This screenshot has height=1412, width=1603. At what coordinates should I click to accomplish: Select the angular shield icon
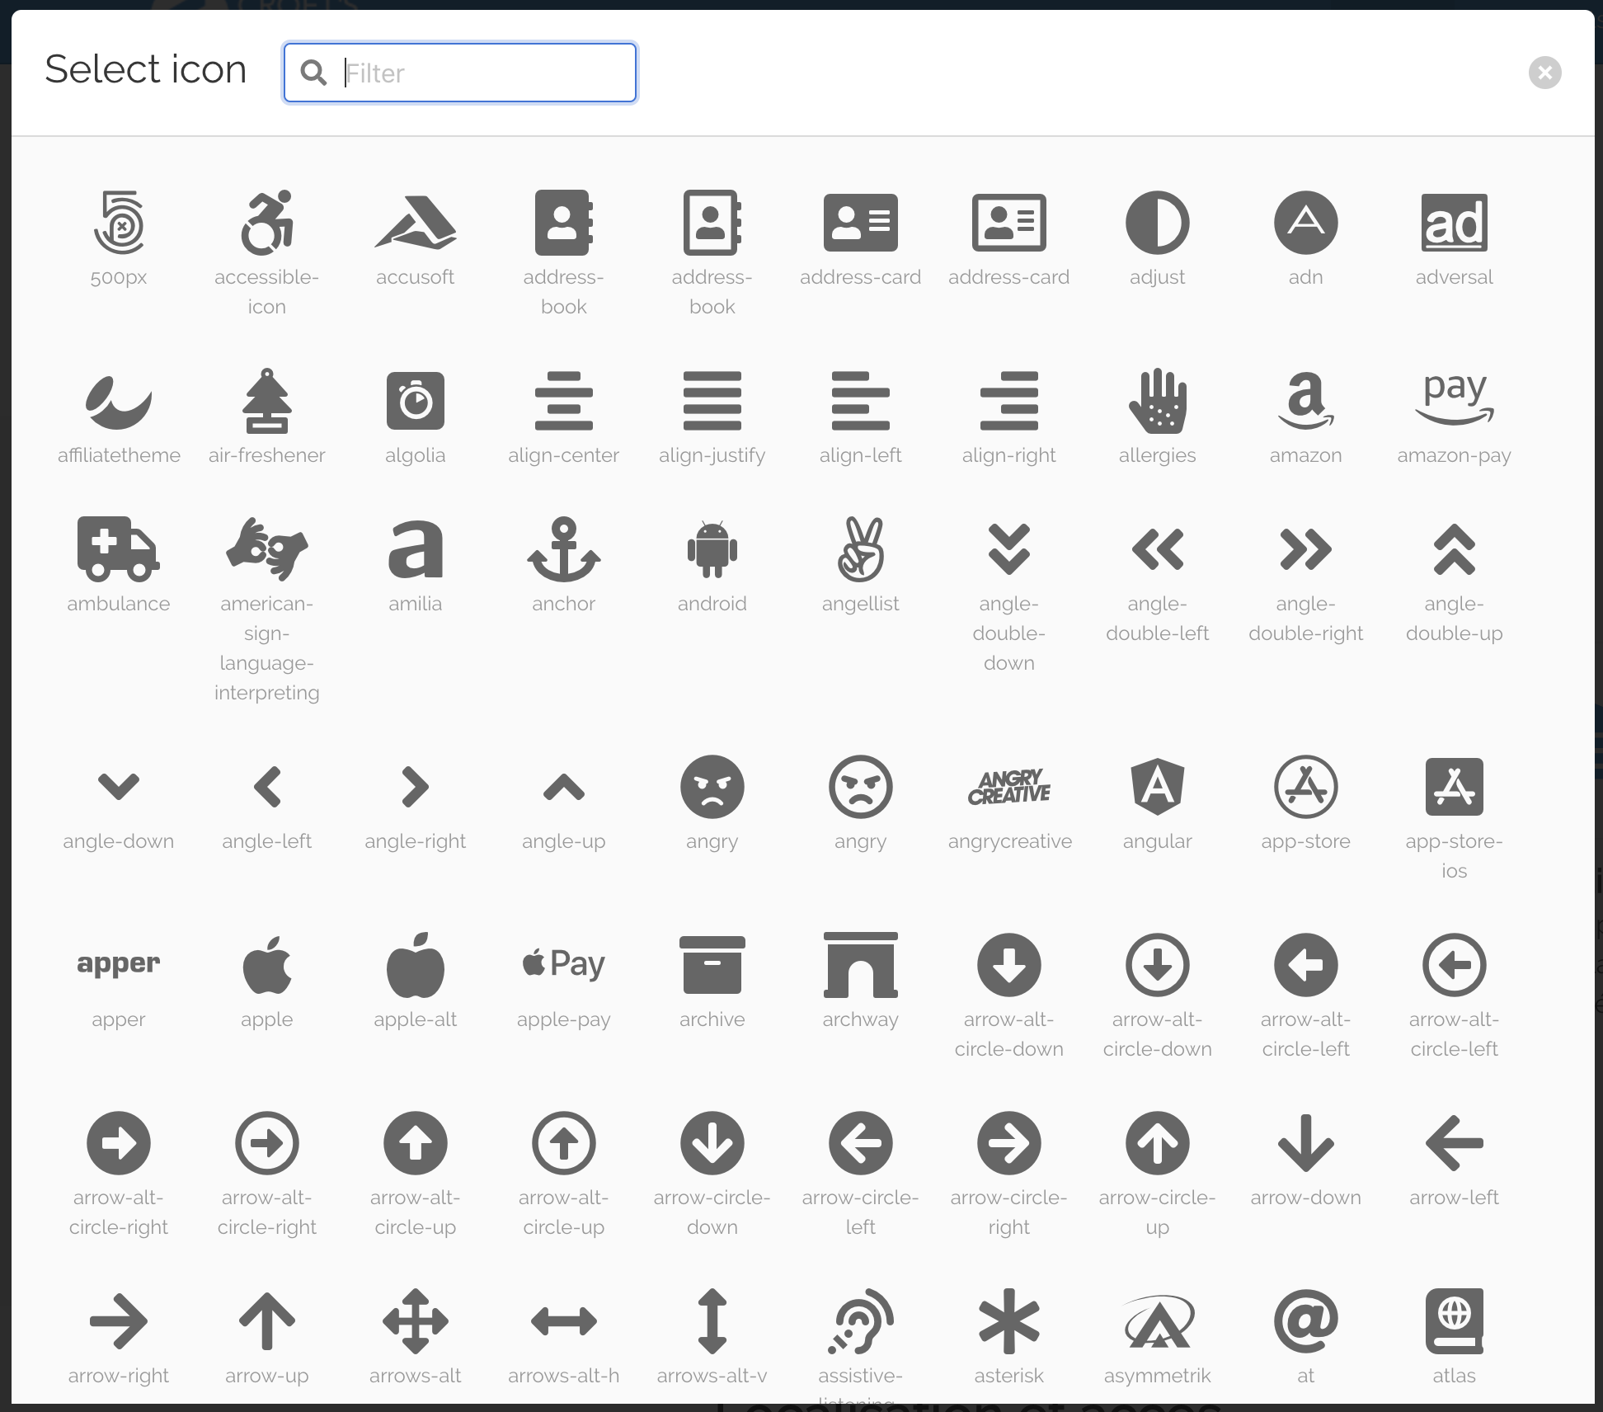click(1157, 787)
